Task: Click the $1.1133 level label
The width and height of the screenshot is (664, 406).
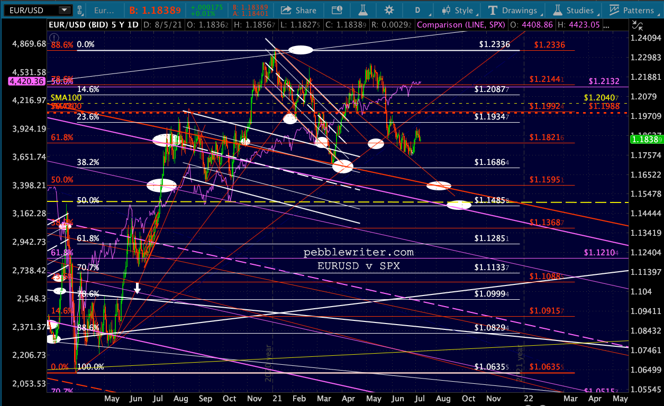Action: click(x=492, y=268)
